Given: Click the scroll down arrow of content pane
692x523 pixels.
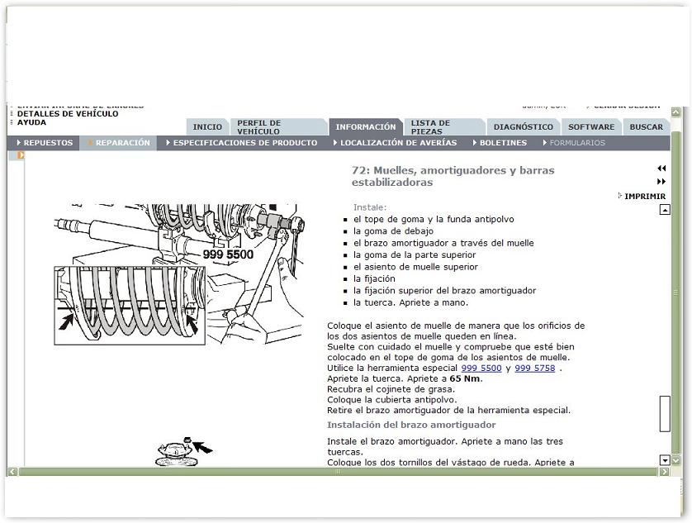Looking at the screenshot, I should click(665, 460).
